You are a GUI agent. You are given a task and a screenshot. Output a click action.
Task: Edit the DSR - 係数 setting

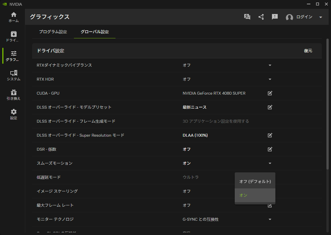click(270, 149)
